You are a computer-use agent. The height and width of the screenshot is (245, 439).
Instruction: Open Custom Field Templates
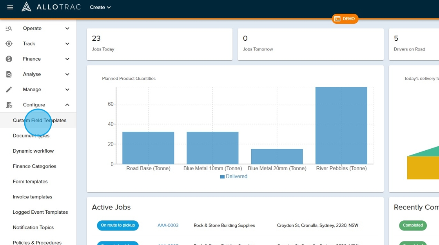tap(39, 121)
